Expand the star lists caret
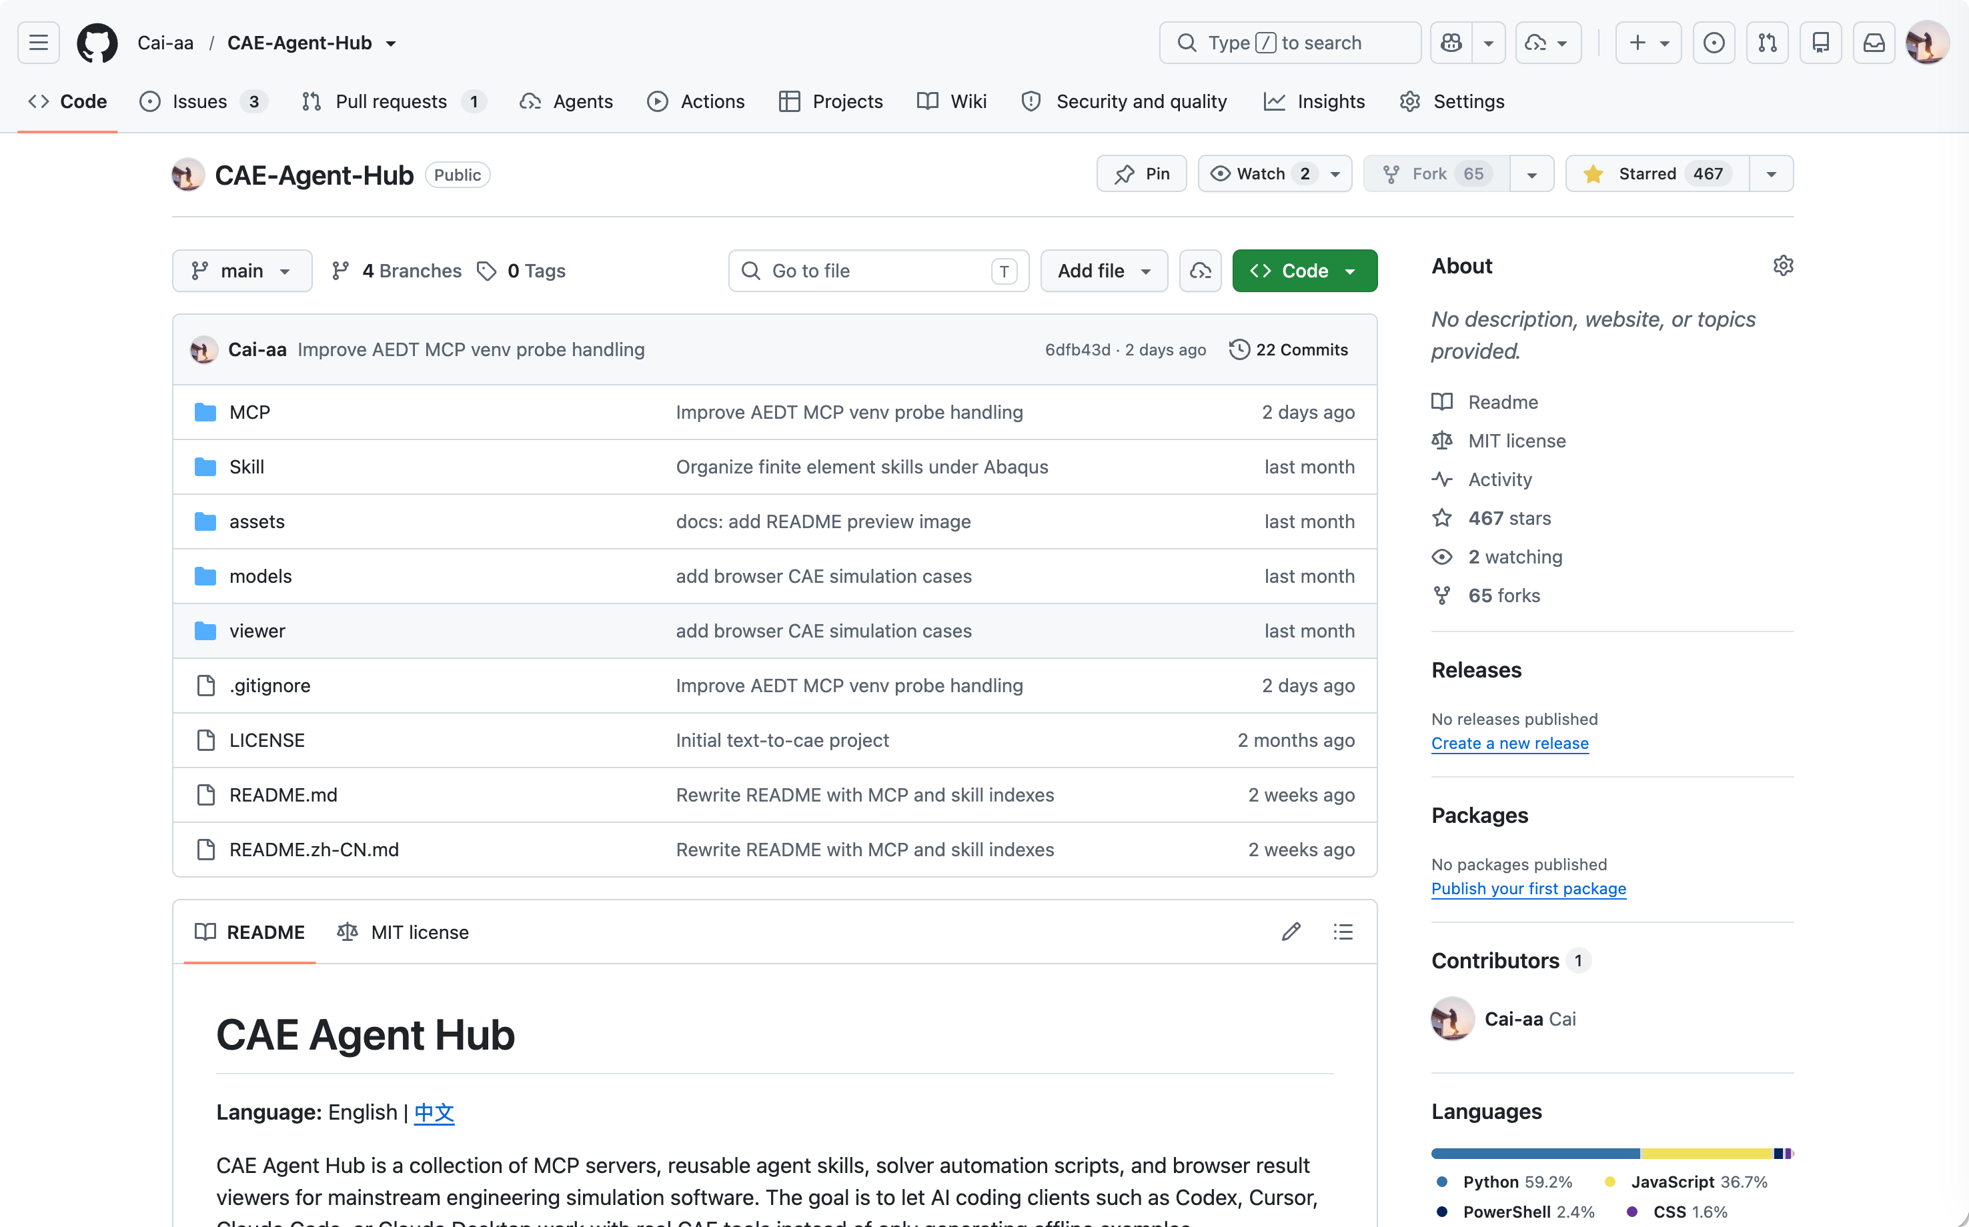1969x1227 pixels. click(x=1772, y=173)
